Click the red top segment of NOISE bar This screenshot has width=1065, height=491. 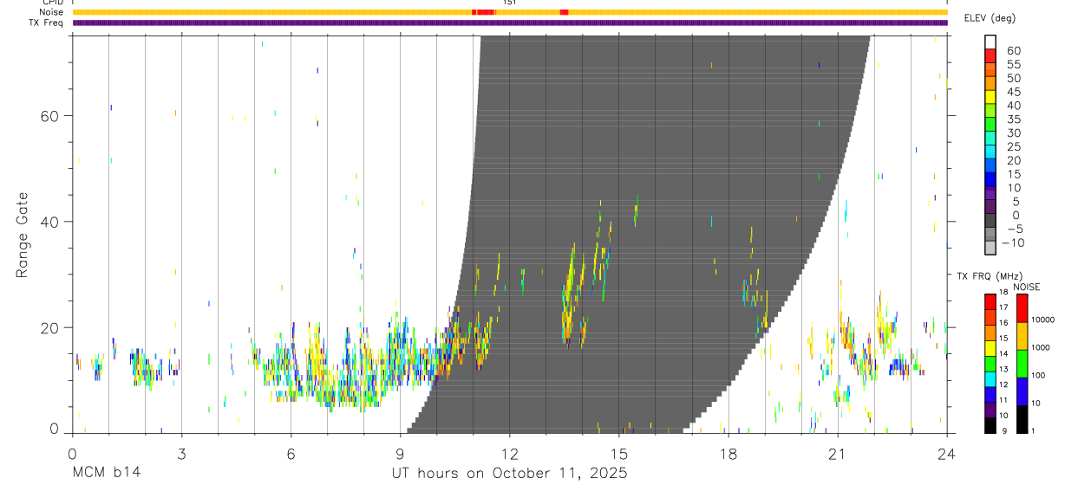coord(1023,308)
